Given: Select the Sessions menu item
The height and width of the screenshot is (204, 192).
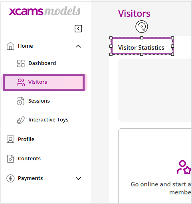Looking at the screenshot, I should coord(39,101).
